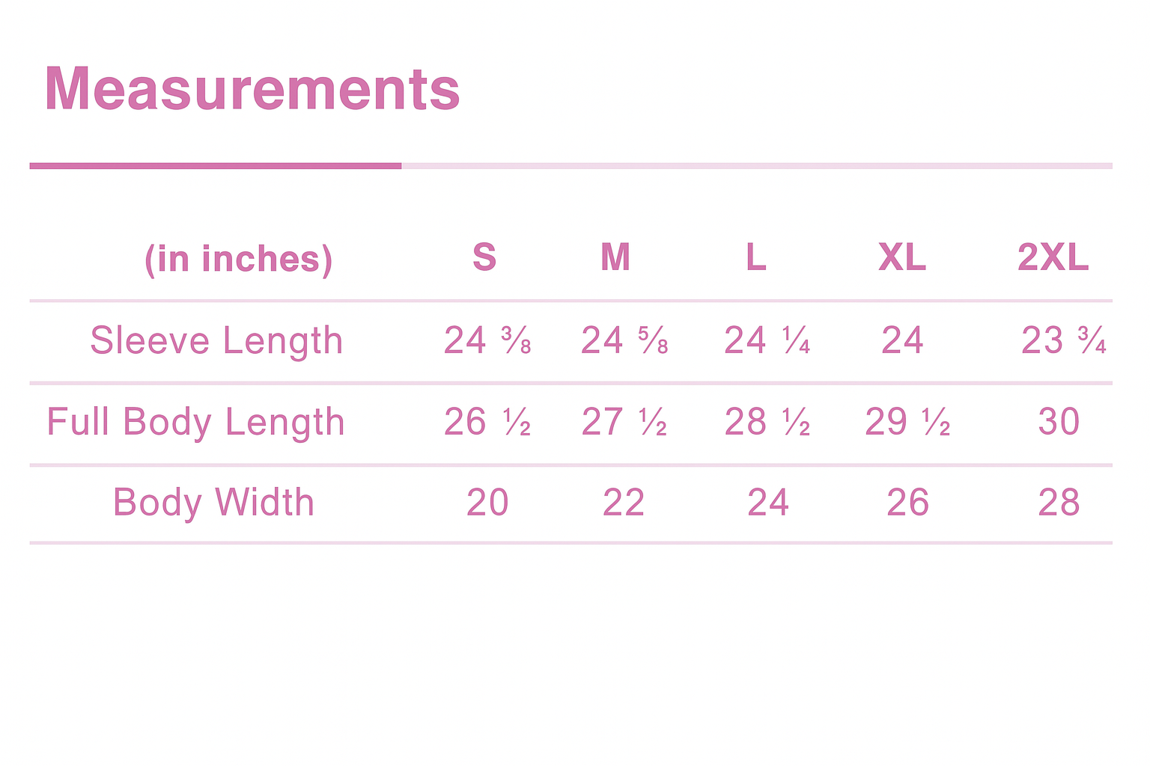Viewport: 1150px width, 766px height.
Task: Select the 2XL size column header
Action: (x=1053, y=257)
